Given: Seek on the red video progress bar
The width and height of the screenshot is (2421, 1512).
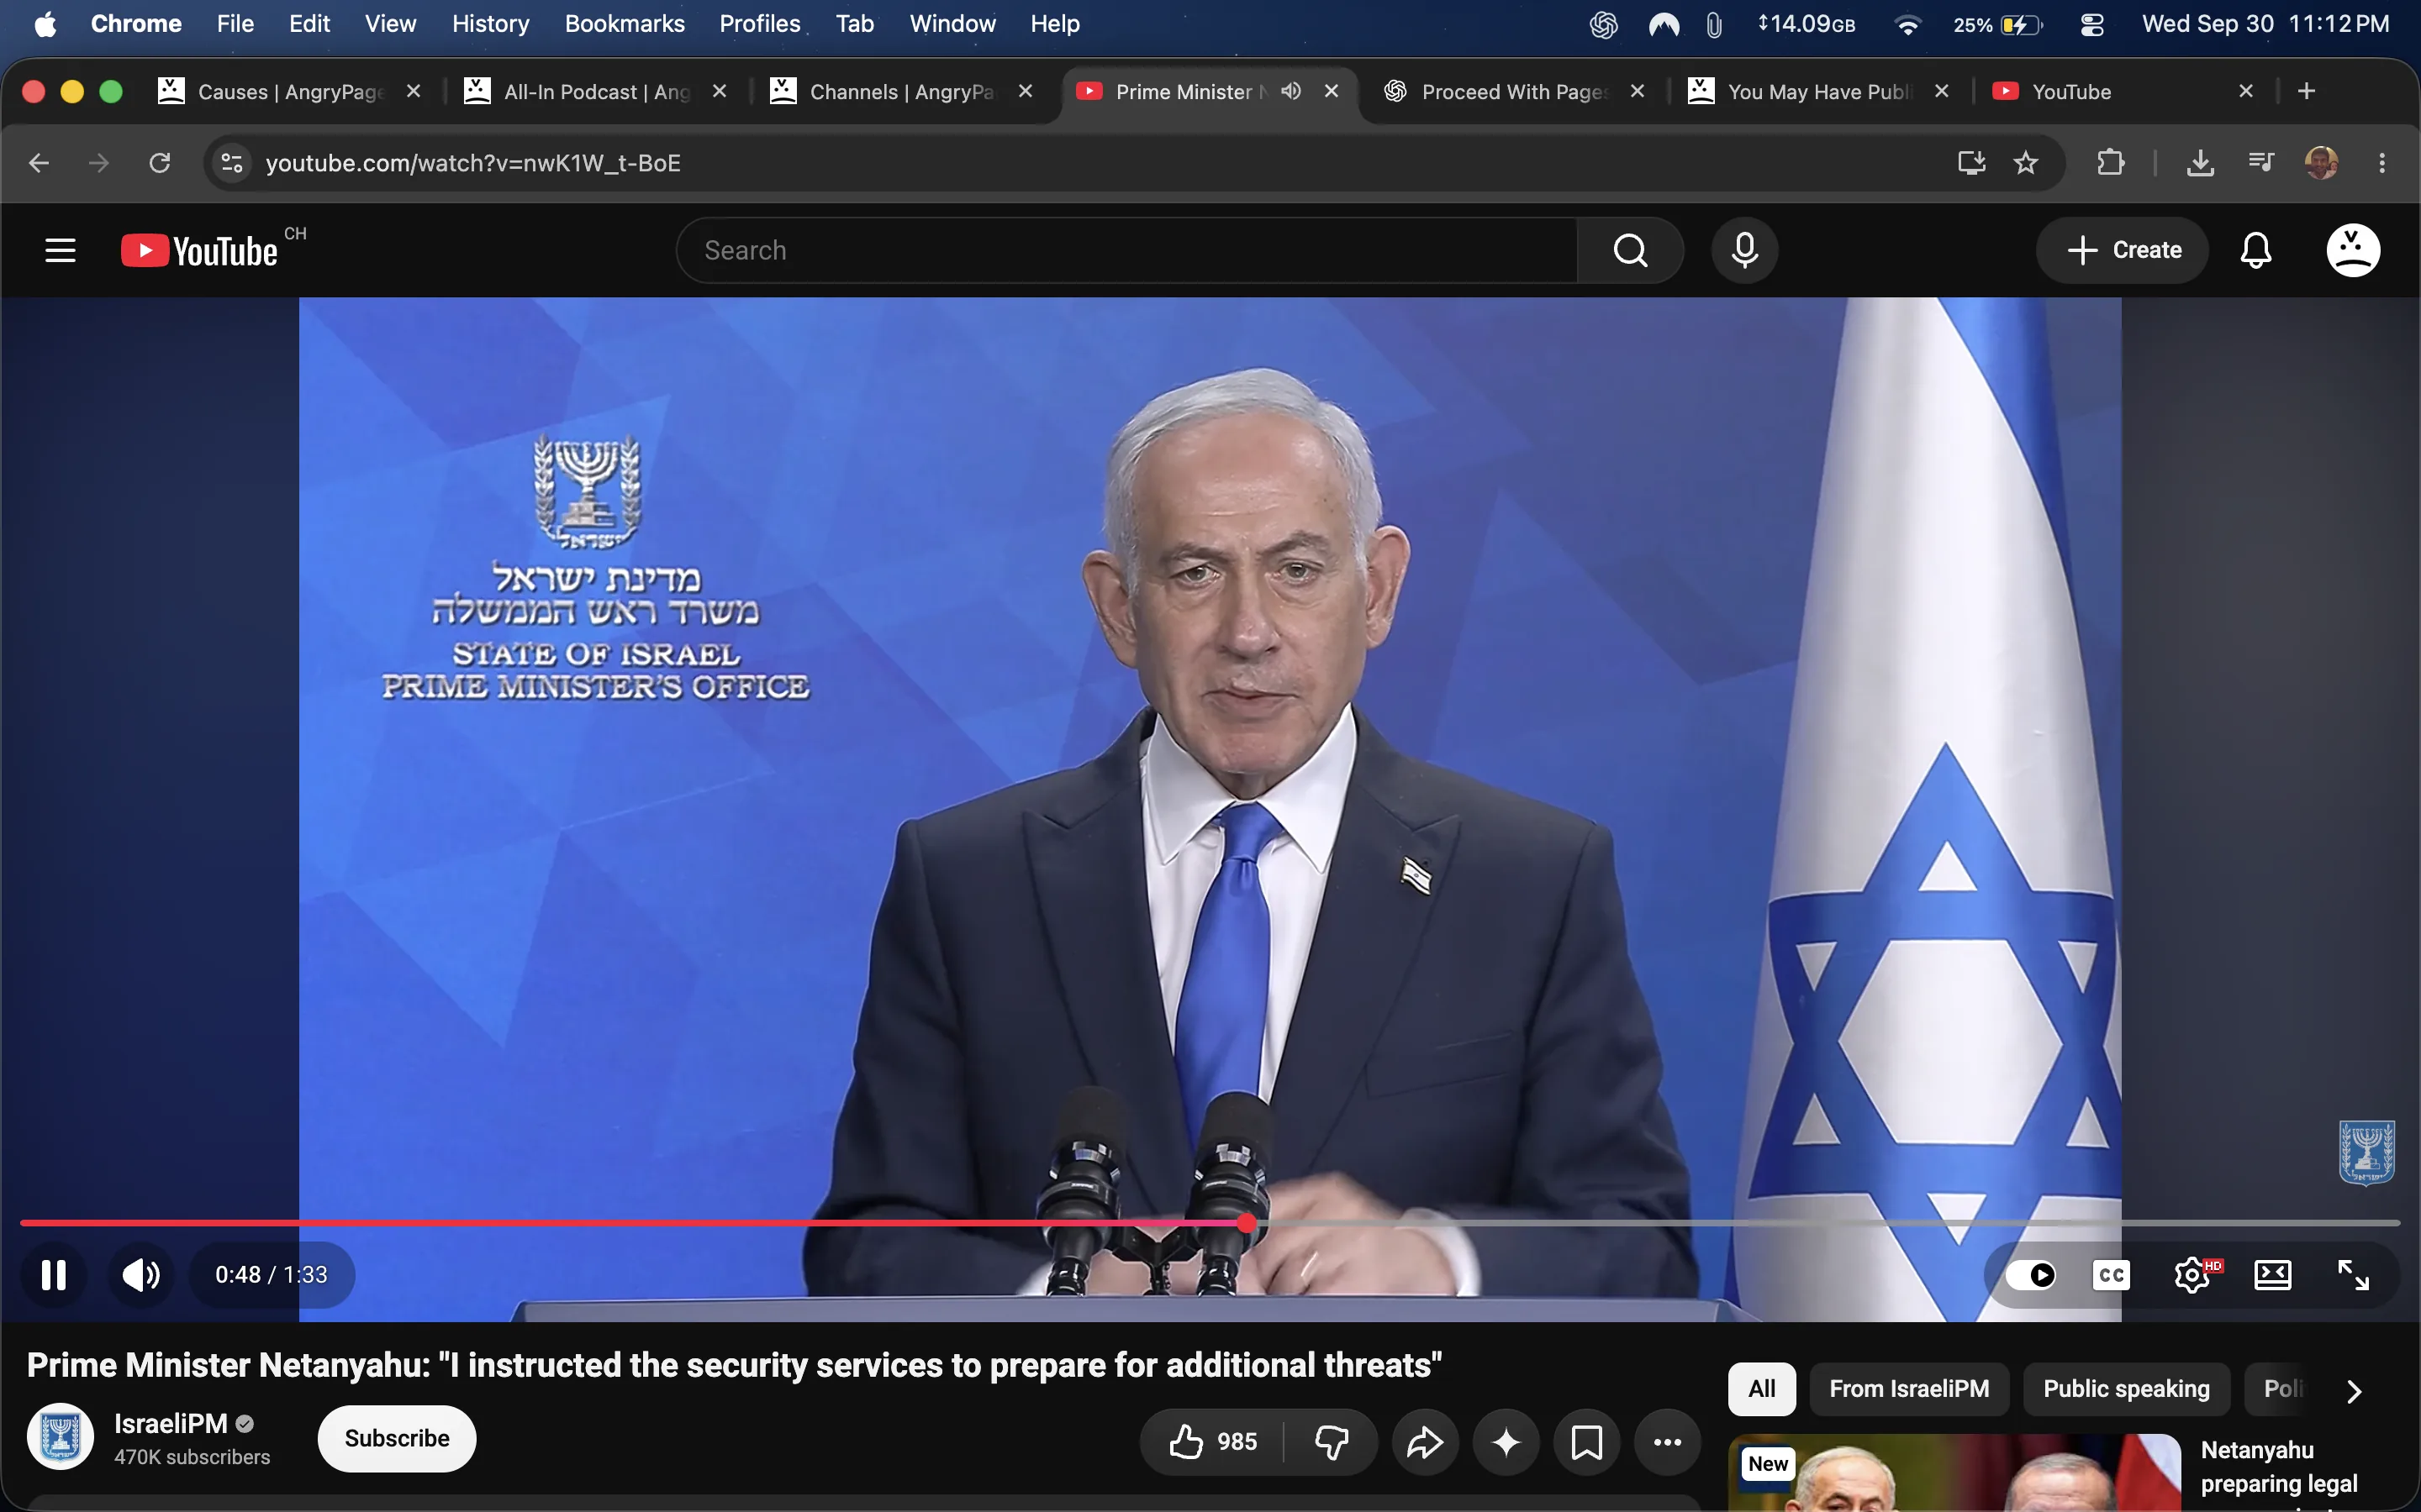Looking at the screenshot, I should click(1210, 1222).
